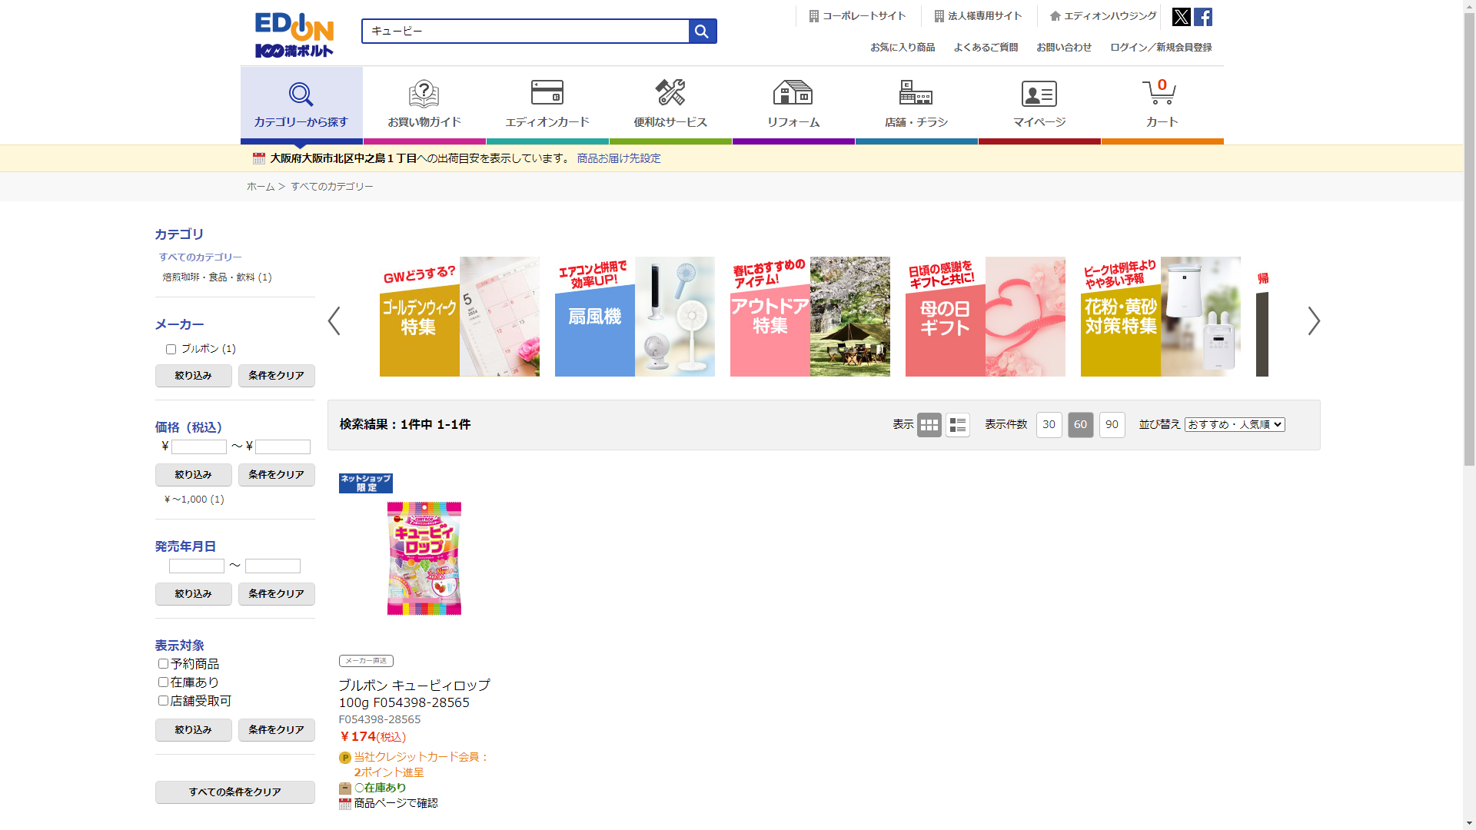The image size is (1476, 830).
Task: Open the Facebook social icon
Action: pos(1203,17)
